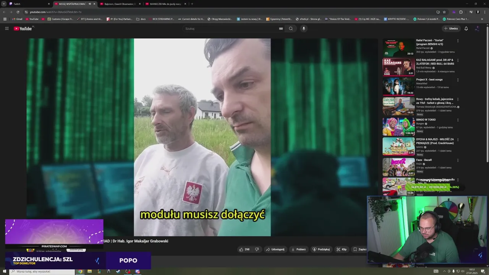Click the Zapisz save button
This screenshot has width=489, height=275.
coord(359,249)
